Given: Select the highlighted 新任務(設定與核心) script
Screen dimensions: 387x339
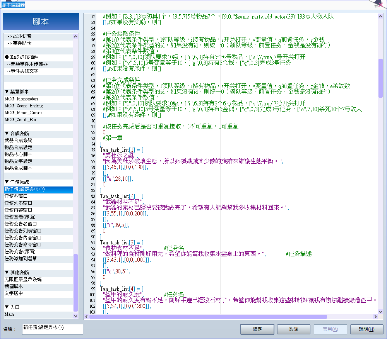Looking at the screenshot, I should pyautogui.click(x=38, y=189).
